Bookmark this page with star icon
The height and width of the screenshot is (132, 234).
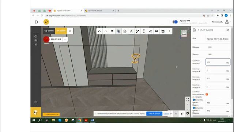(x=212, y=15)
